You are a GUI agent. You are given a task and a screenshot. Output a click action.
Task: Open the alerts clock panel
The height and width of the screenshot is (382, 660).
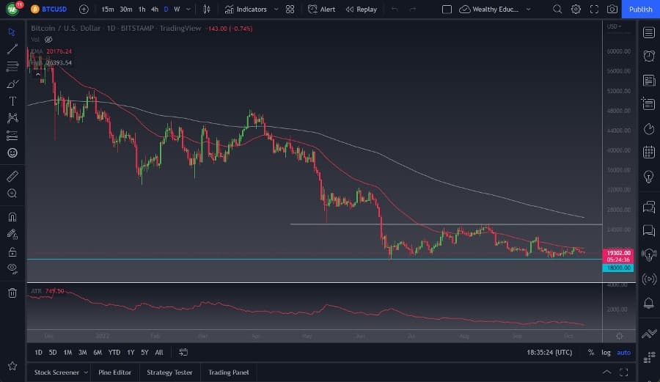[x=649, y=56]
